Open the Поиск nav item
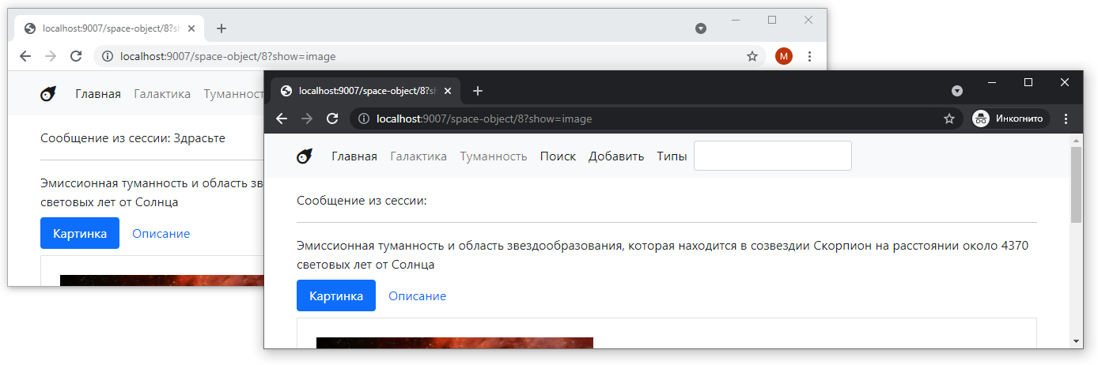1098x365 pixels. tap(558, 156)
